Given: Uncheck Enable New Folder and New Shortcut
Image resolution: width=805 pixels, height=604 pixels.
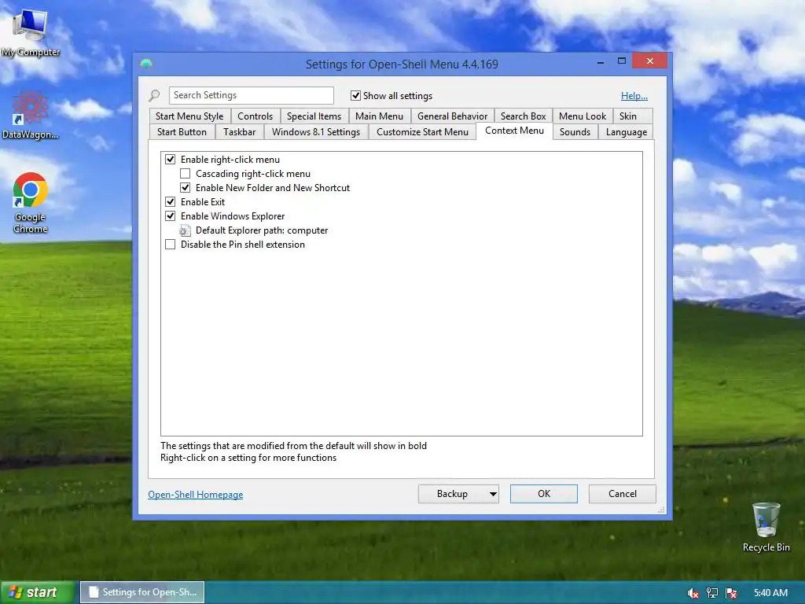Looking at the screenshot, I should pos(186,188).
